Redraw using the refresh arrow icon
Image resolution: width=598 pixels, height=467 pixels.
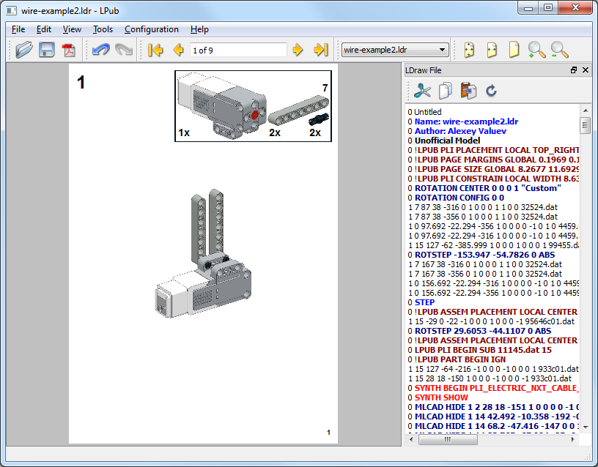click(x=492, y=91)
